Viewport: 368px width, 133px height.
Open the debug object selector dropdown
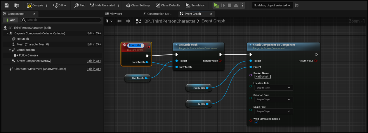[272, 5]
